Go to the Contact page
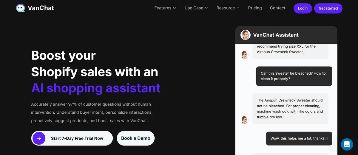Screen dimensions: 358x155 click(x=277, y=8)
